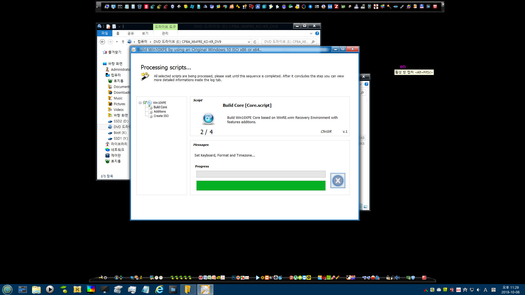Open the clock showing 오후 11:29
525x295 pixels.
click(510, 290)
